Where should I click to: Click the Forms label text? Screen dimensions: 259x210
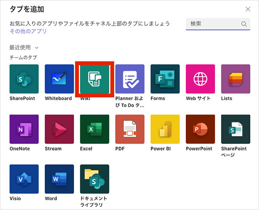pos(158,98)
